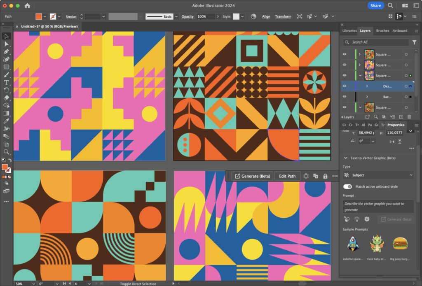Screen dimensions: 422x286
Task: Click the Create New Layer icon
Action: (401, 117)
